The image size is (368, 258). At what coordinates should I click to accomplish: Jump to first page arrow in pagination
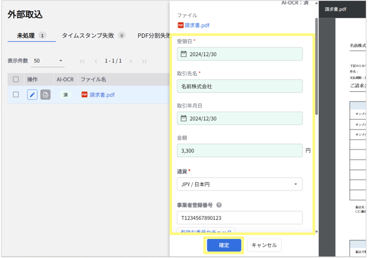click(83, 61)
